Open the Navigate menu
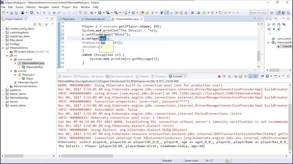 tap(43, 7)
